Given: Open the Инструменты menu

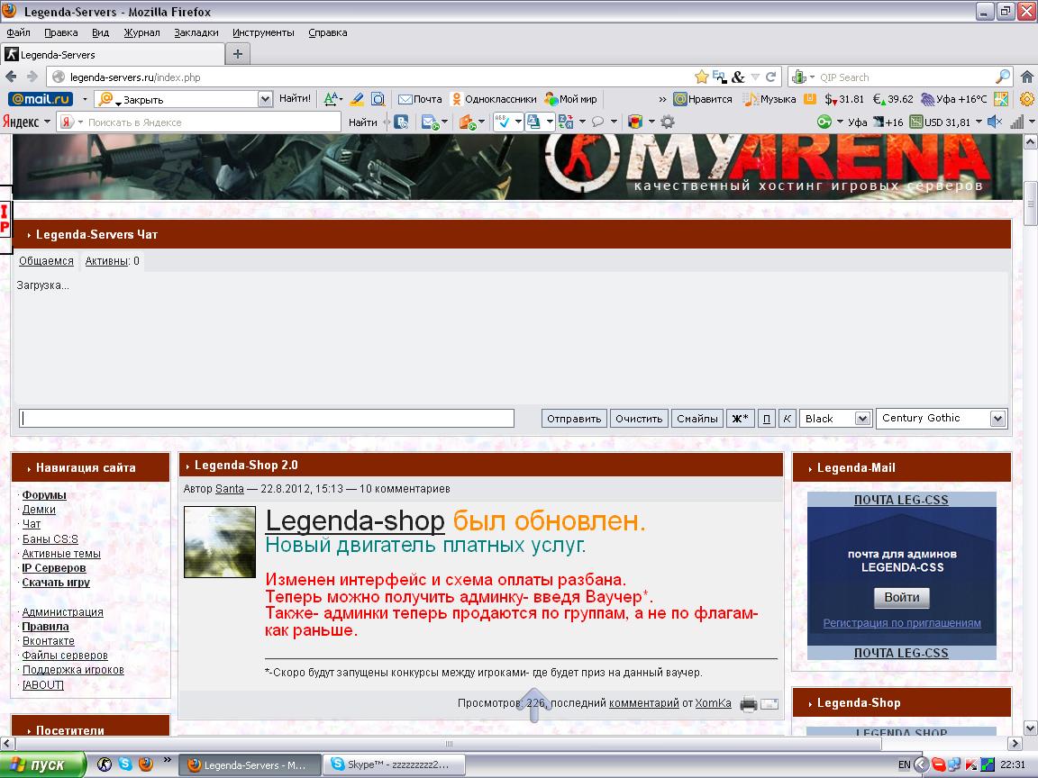Looking at the screenshot, I should [x=263, y=32].
